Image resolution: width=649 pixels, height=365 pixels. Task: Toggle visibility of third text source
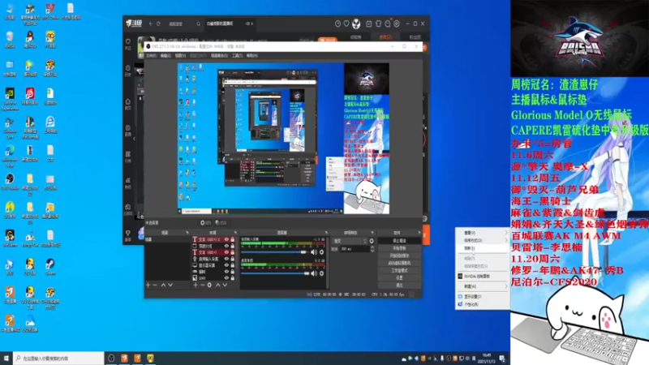(226, 252)
